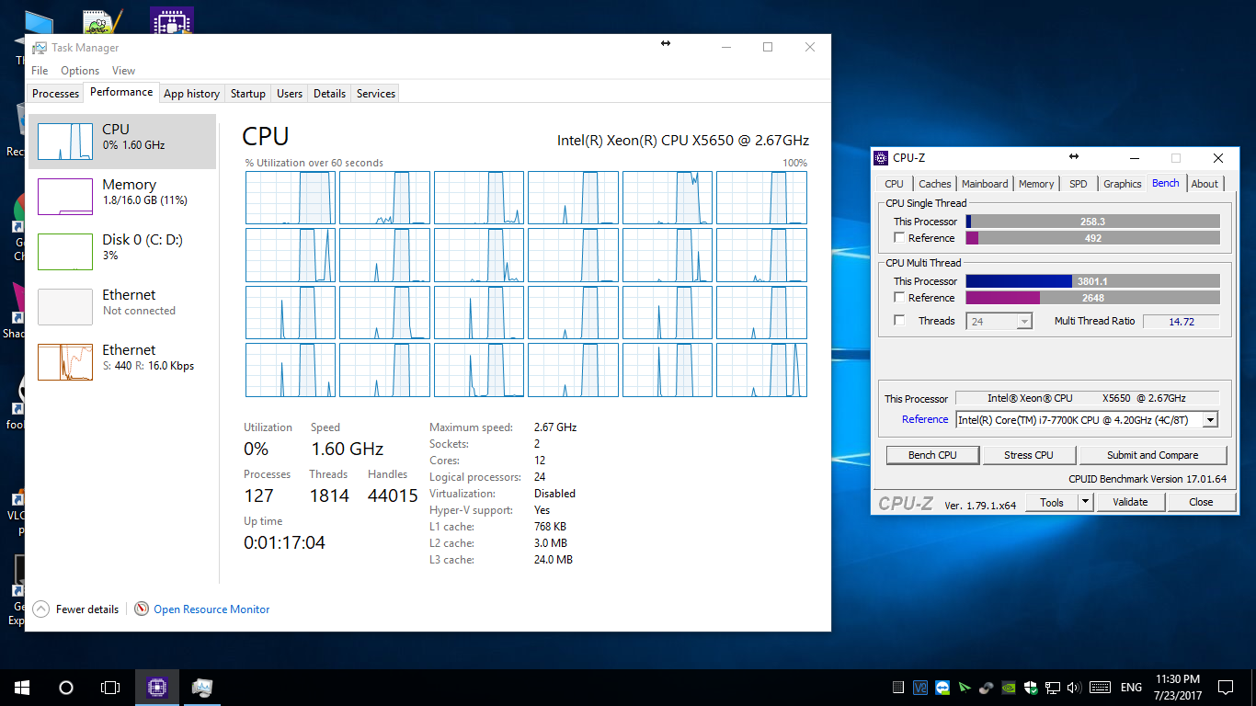Viewport: 1256px width, 706px height.
Task: Open the Graphics tab in CPU-Z
Action: pos(1123,184)
